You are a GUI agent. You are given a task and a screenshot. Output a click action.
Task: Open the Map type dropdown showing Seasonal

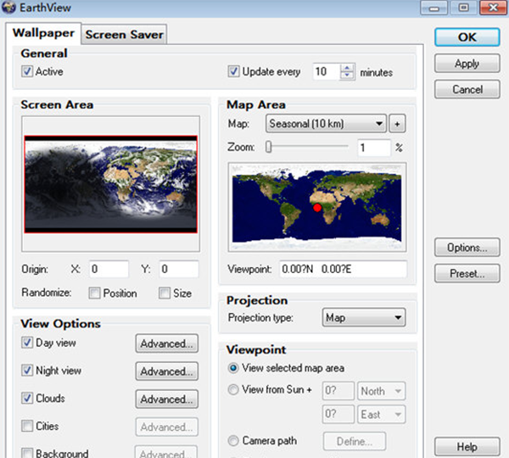tap(326, 124)
